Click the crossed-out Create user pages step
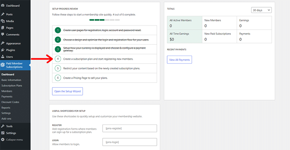The width and height of the screenshot is (290, 150). click(102, 30)
